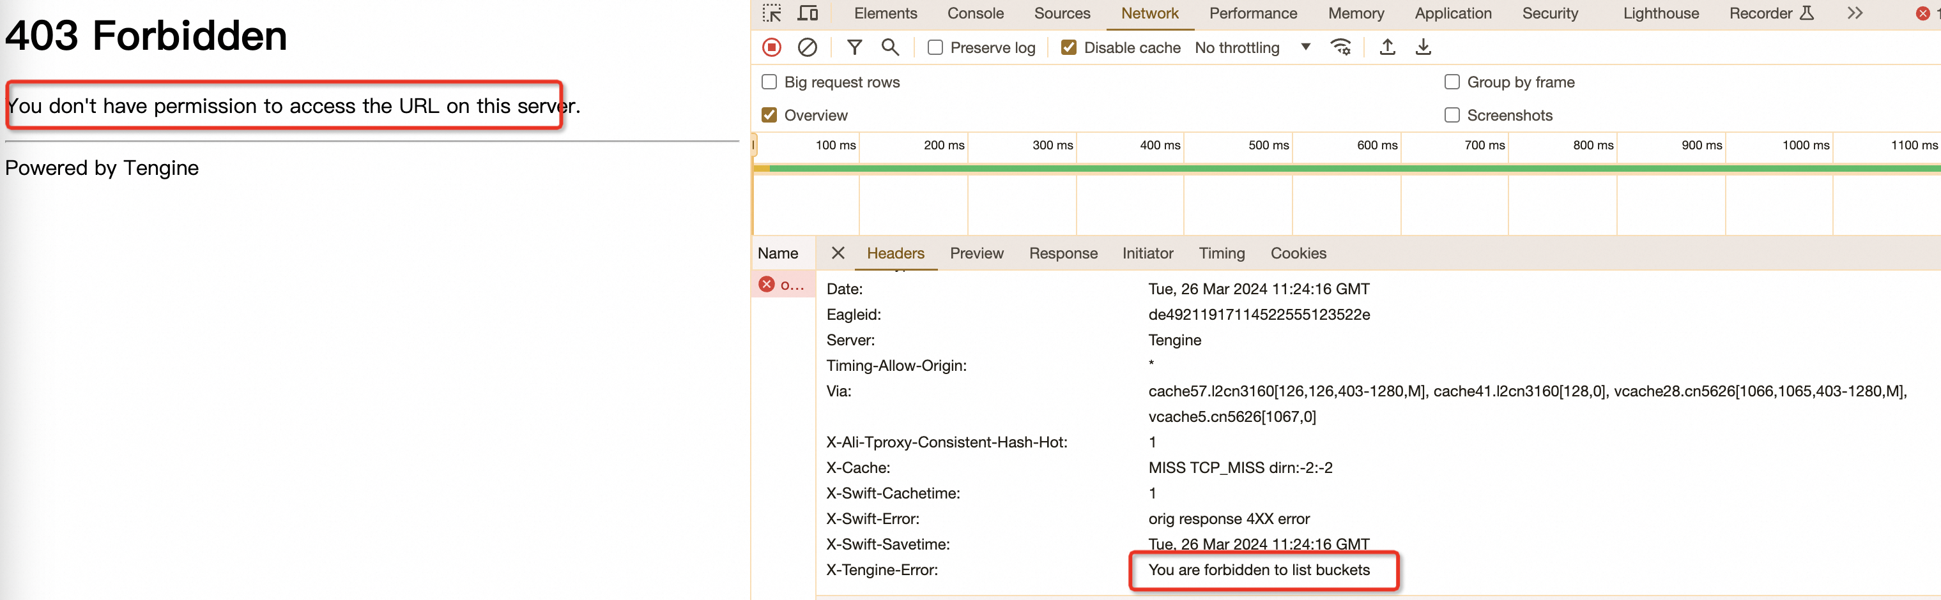Click the Via header value
The height and width of the screenshot is (600, 1941).
1528,403
